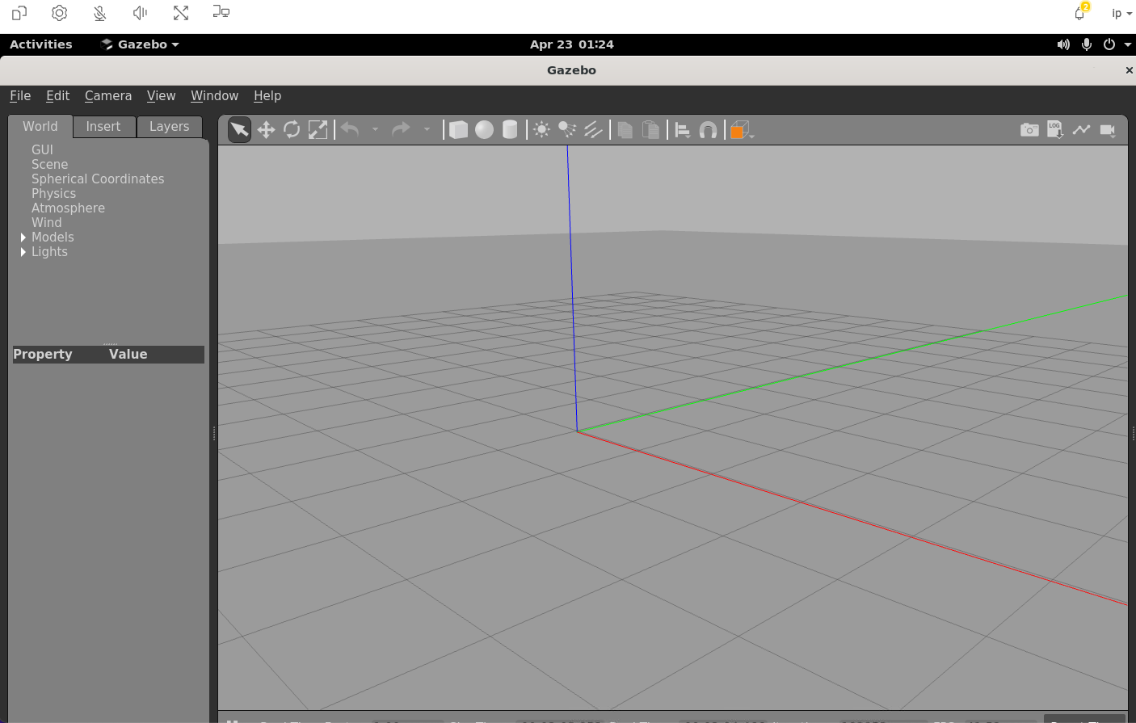Click the paste clipboard icon in the toolbar

click(x=650, y=129)
